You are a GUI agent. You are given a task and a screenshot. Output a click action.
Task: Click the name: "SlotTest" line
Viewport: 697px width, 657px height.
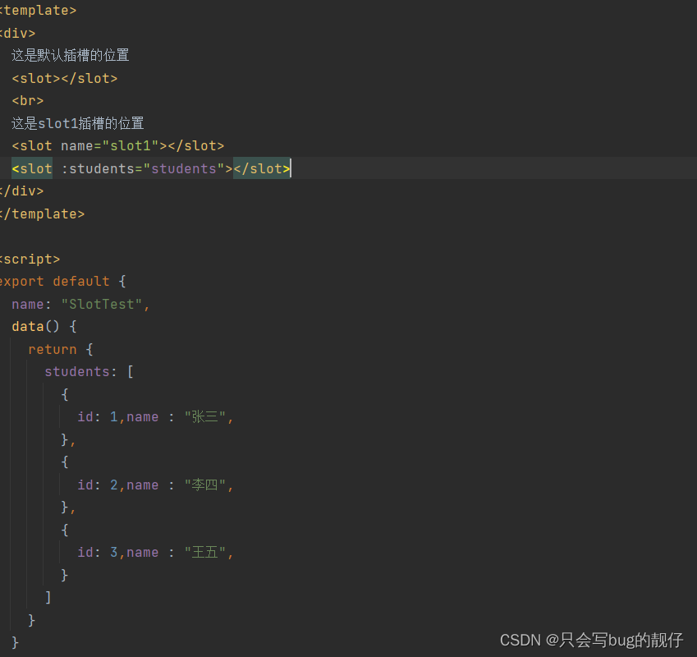80,304
